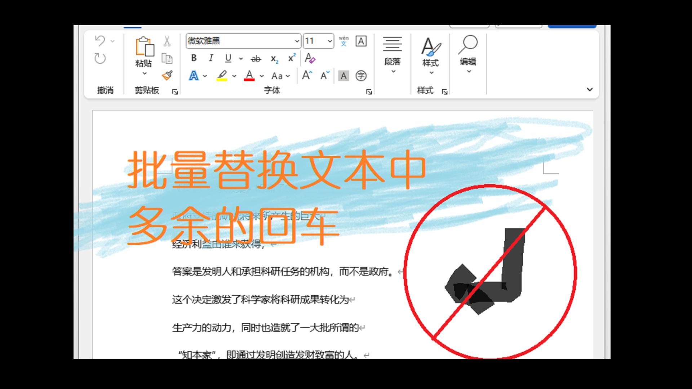
Task: Toggle Underline formatting
Action: pyautogui.click(x=228, y=58)
